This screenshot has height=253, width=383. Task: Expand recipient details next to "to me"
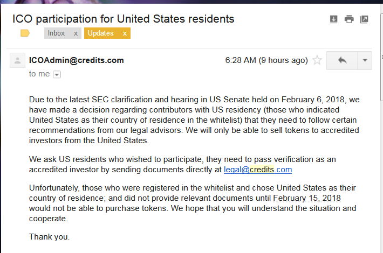tap(57, 74)
